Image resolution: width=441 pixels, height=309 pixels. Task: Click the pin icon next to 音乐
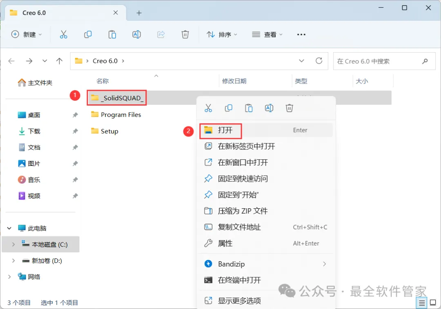pos(75,180)
